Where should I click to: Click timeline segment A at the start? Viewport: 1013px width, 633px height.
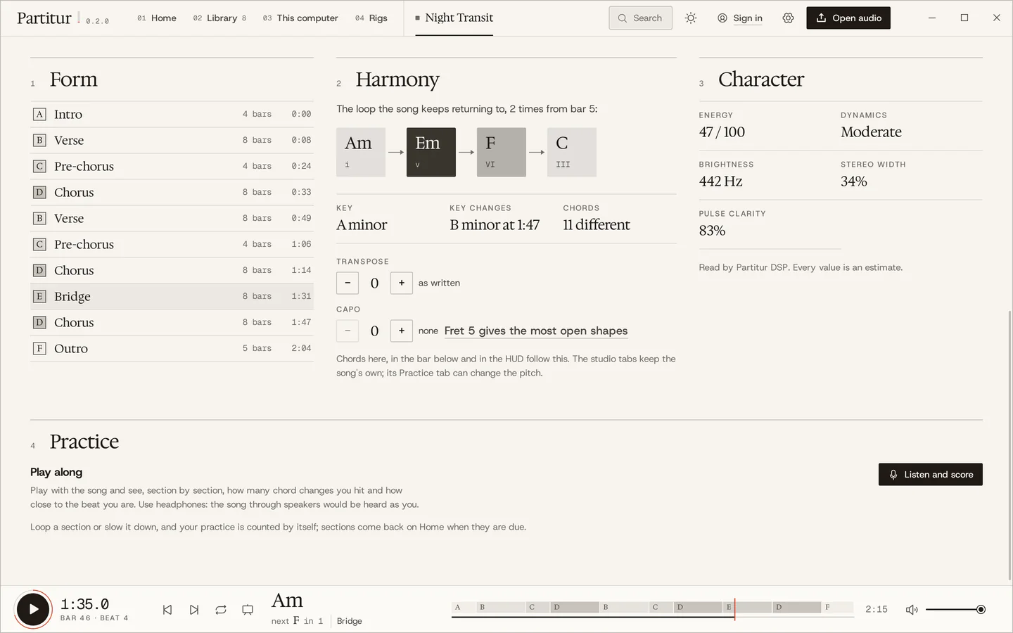click(x=464, y=607)
